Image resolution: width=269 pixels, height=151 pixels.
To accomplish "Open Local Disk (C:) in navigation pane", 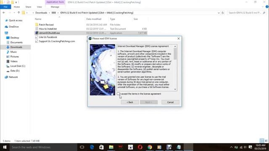I will (18, 66).
